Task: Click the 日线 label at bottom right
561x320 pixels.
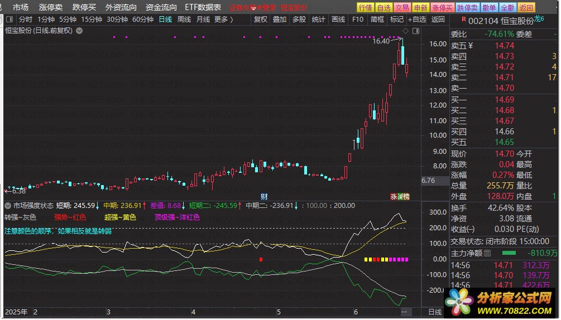Action: pyautogui.click(x=435, y=312)
